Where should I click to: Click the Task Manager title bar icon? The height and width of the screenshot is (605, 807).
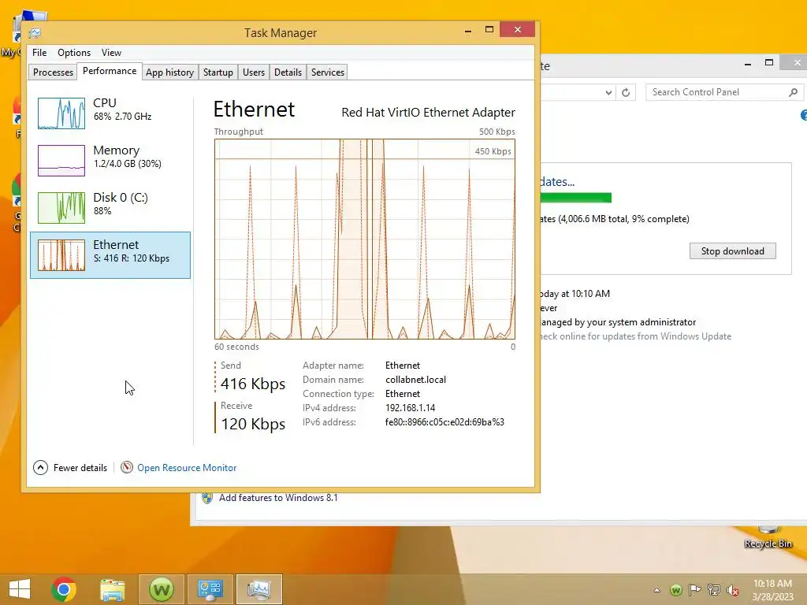pos(35,33)
